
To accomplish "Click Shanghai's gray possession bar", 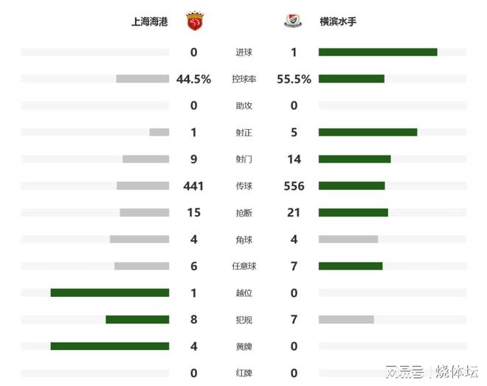I will coord(142,79).
